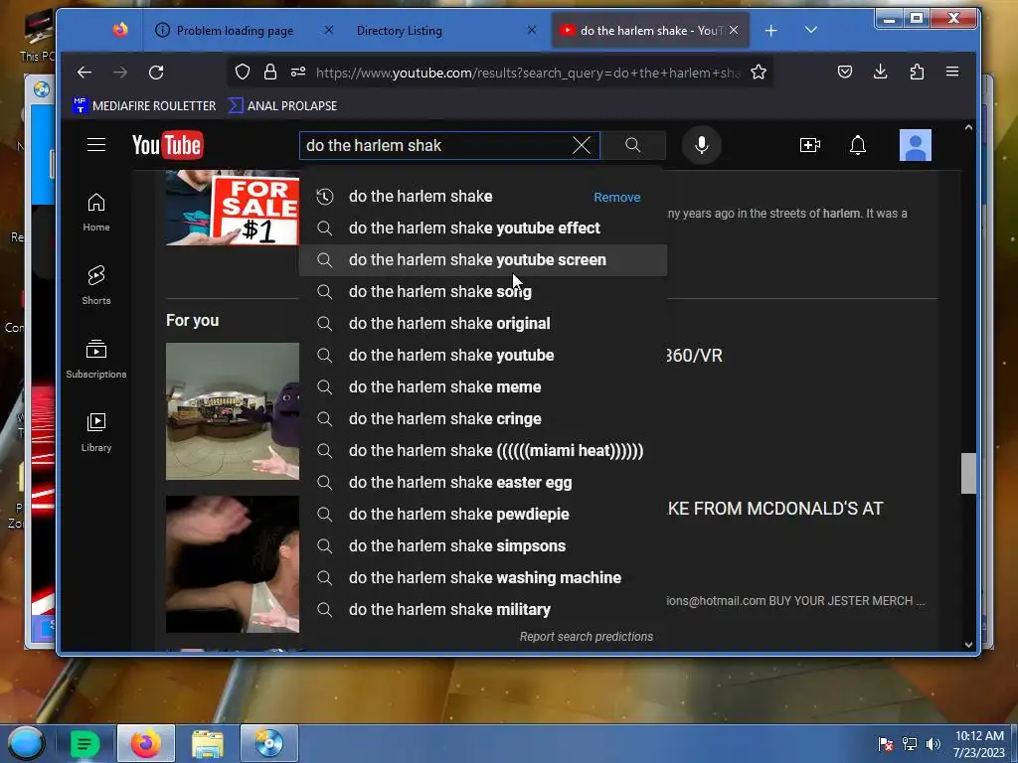1018x763 pixels.
Task: Switch to Problem loading page tab
Action: click(x=235, y=31)
